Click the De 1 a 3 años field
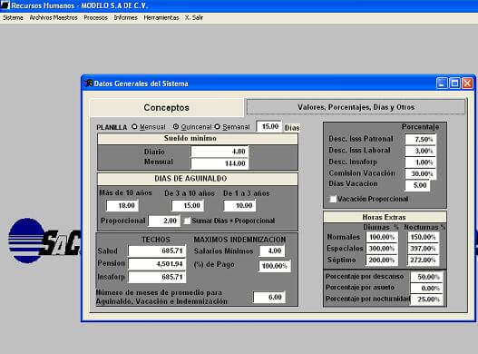478x354 pixels. pyautogui.click(x=239, y=205)
